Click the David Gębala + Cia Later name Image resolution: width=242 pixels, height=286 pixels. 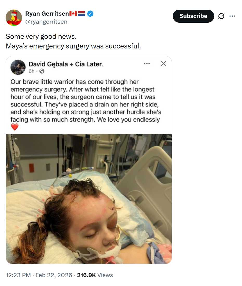[66, 64]
